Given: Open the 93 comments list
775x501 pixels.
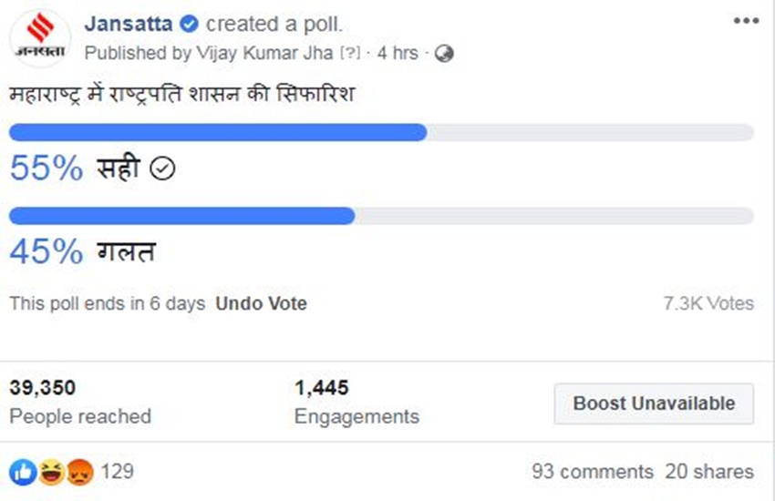Looking at the screenshot, I should tap(593, 472).
